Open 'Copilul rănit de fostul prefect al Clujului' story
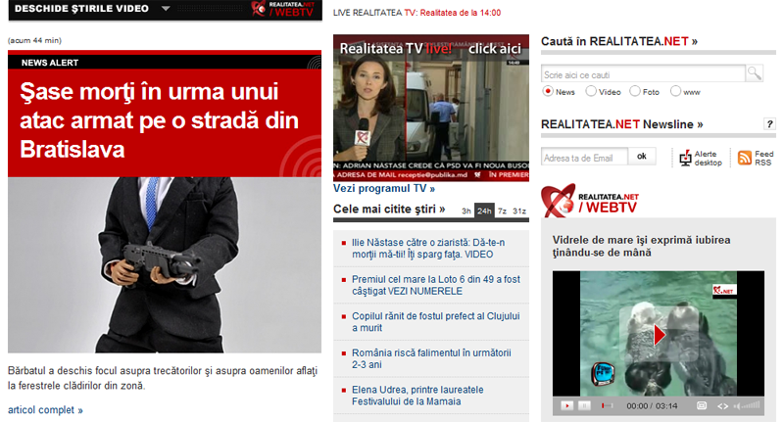This screenshot has height=422, width=784. pyautogui.click(x=435, y=322)
